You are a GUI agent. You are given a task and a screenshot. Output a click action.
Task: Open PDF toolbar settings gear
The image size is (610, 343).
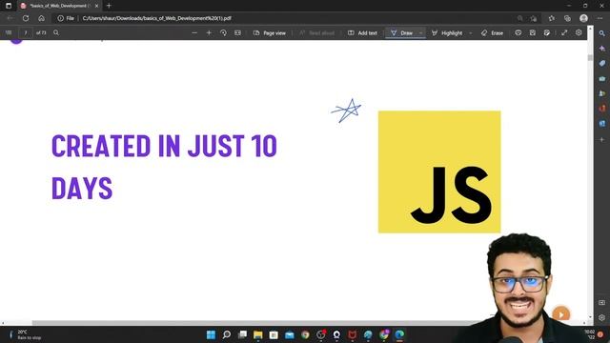pos(579,33)
